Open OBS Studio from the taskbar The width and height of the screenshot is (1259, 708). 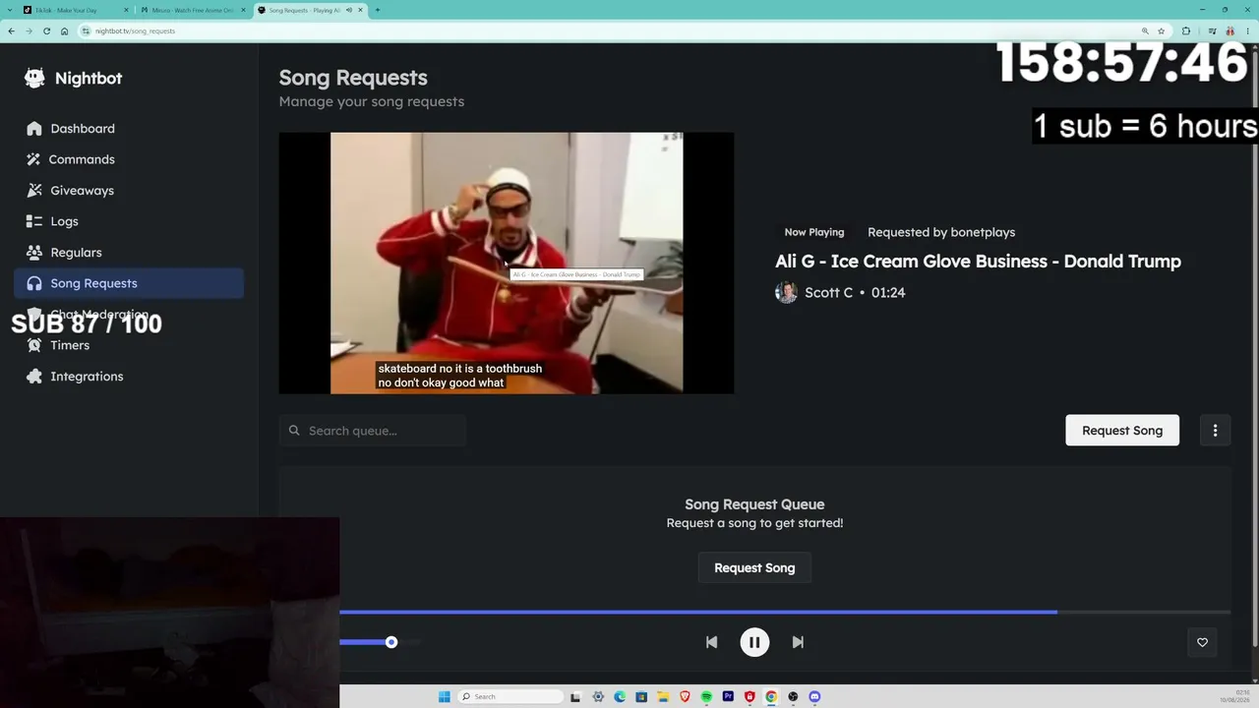coord(793,696)
